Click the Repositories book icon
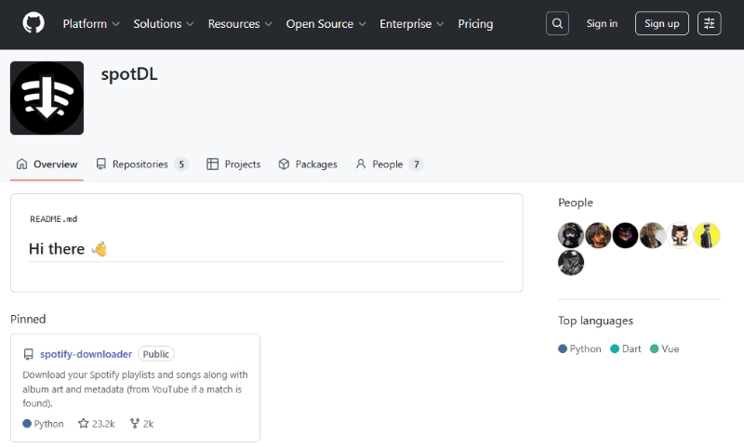Screen dimensions: 744x447 tap(101, 164)
